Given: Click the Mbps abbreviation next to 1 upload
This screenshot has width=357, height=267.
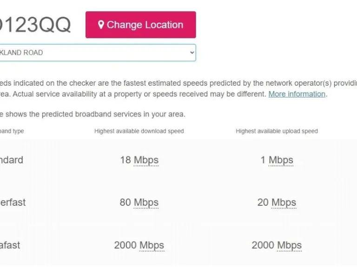Looking at the screenshot, I should 281,160.
